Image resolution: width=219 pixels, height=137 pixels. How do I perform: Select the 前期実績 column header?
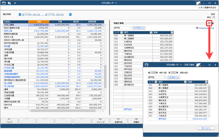[92, 22]
